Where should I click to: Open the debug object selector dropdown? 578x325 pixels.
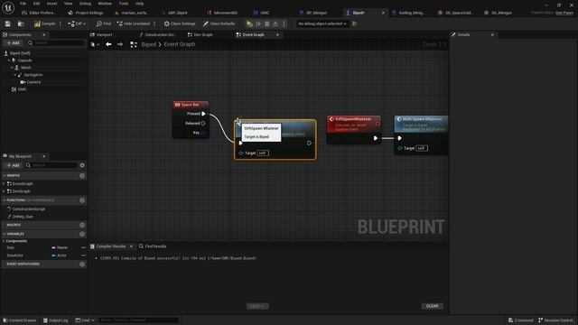[x=322, y=23]
